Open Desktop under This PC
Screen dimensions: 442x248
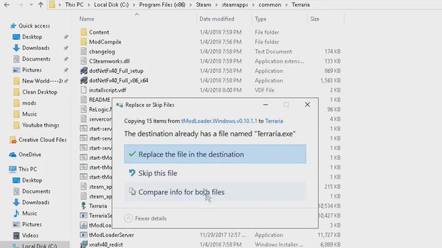click(32, 180)
